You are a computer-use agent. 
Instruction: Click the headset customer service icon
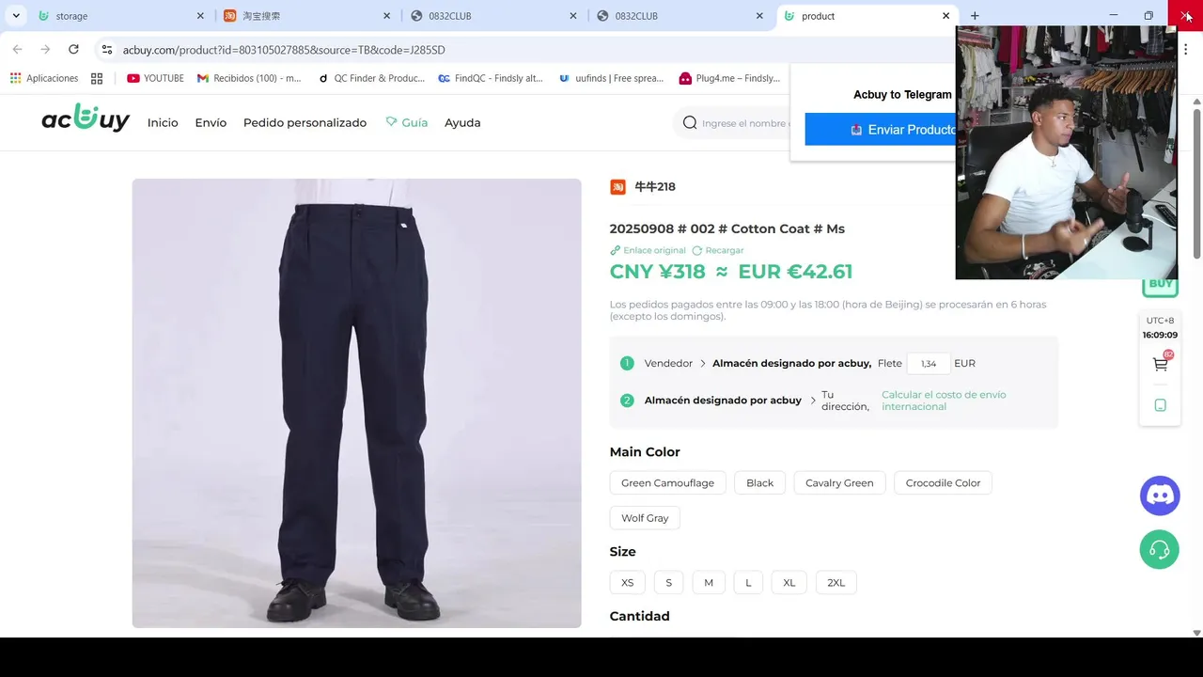(1160, 550)
